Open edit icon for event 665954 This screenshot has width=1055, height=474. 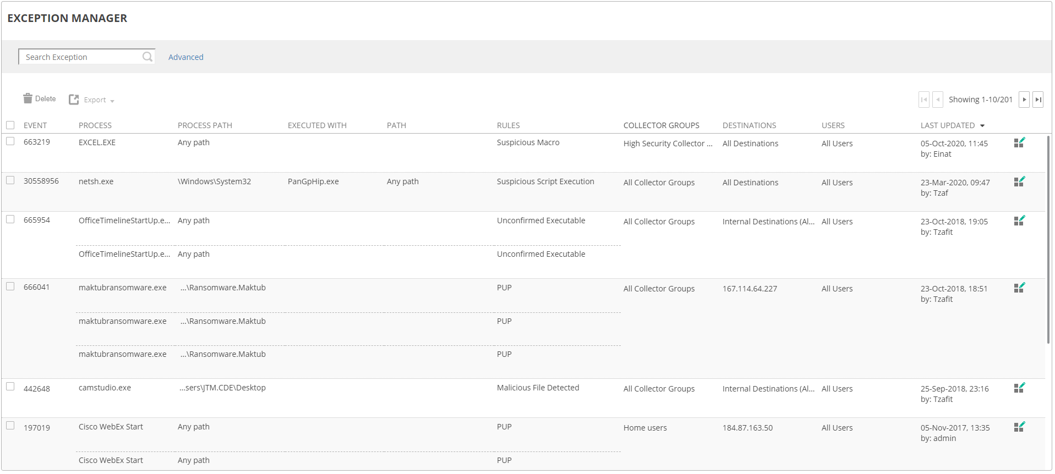tap(1019, 221)
